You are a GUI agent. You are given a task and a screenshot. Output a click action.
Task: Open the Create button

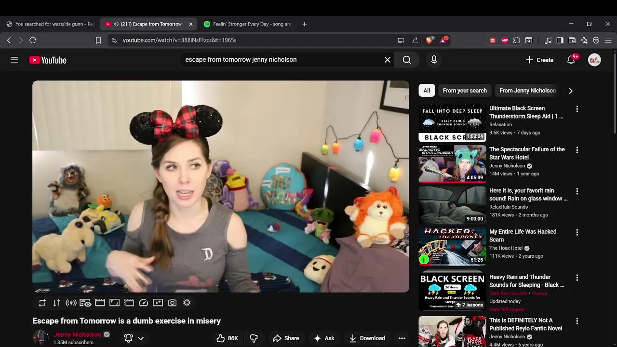pyautogui.click(x=539, y=60)
